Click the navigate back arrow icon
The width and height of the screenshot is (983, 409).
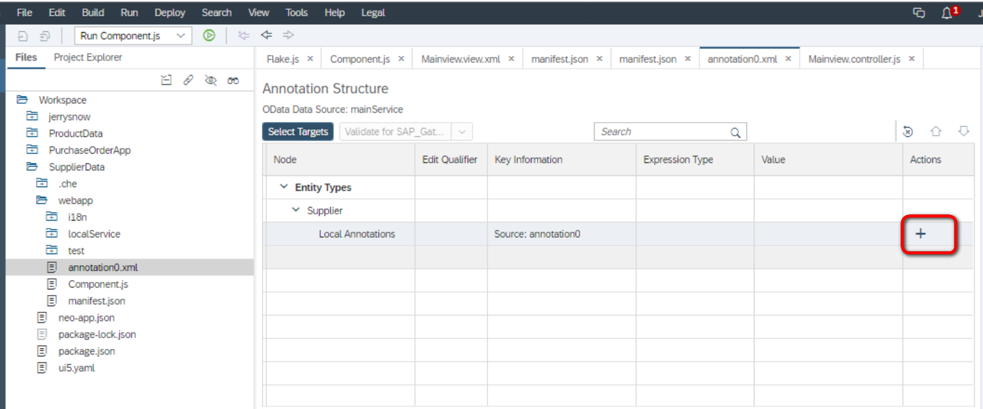[x=266, y=35]
